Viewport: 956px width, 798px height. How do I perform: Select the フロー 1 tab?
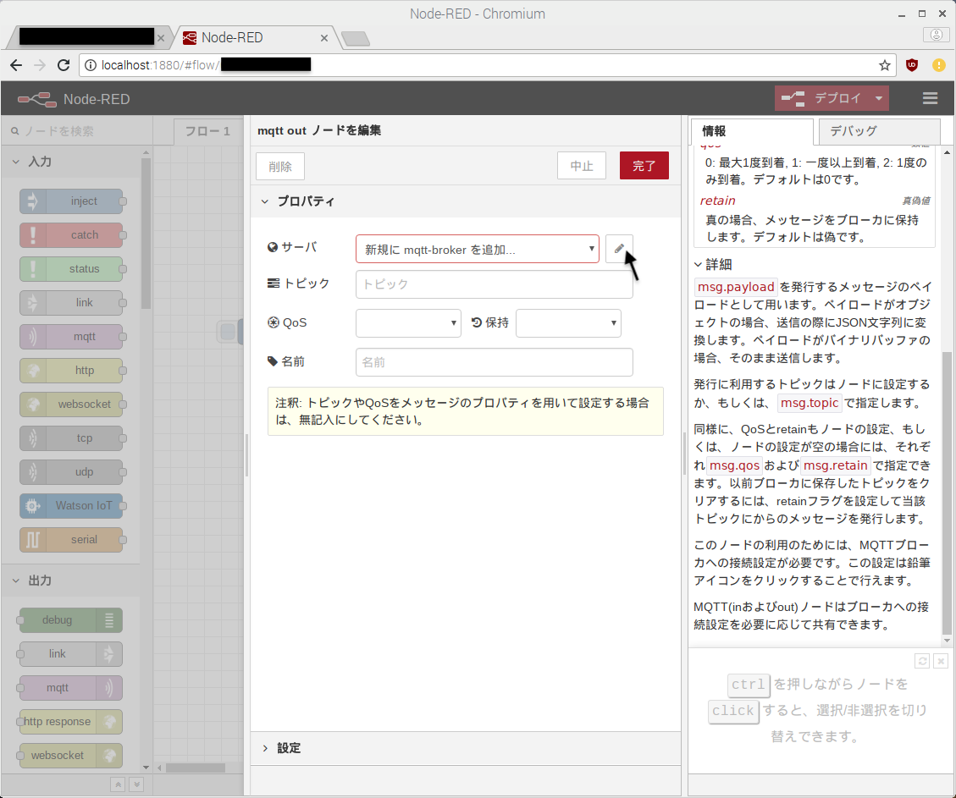(x=207, y=131)
